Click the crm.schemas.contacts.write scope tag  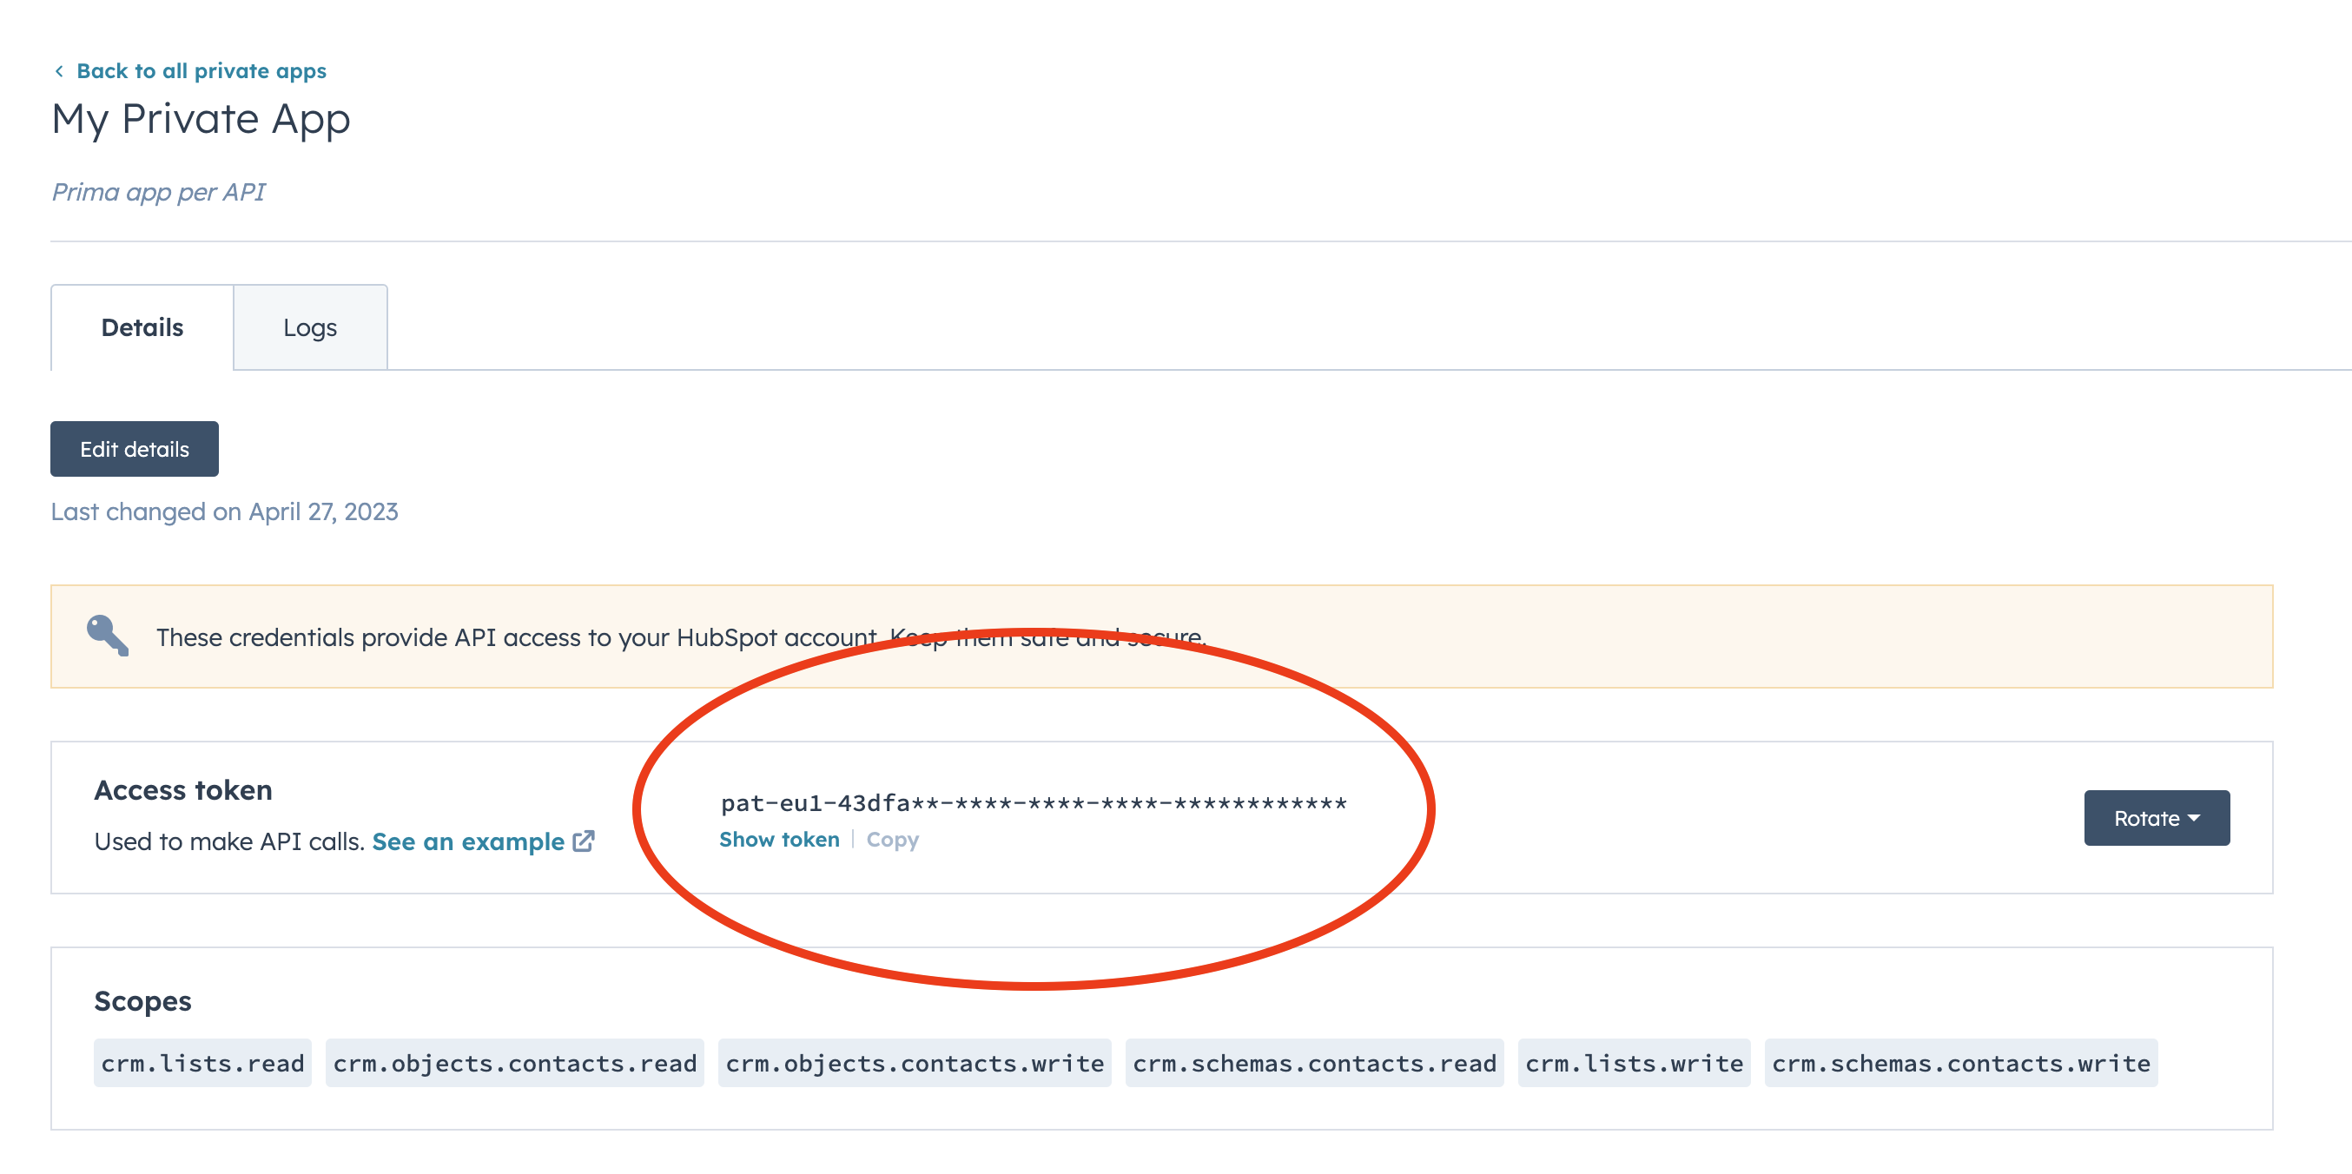tap(1960, 1063)
